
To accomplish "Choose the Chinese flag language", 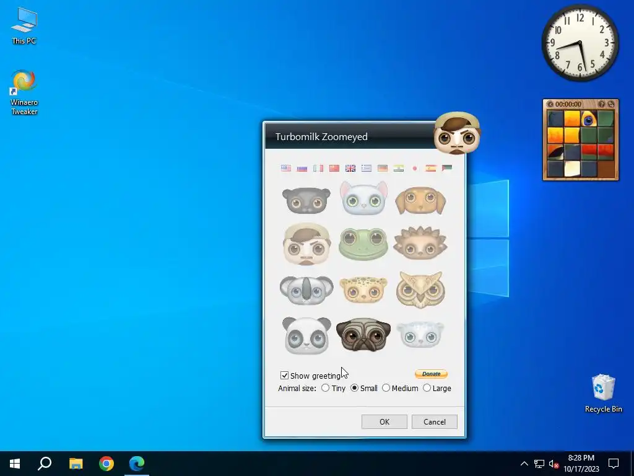I will coord(334,168).
